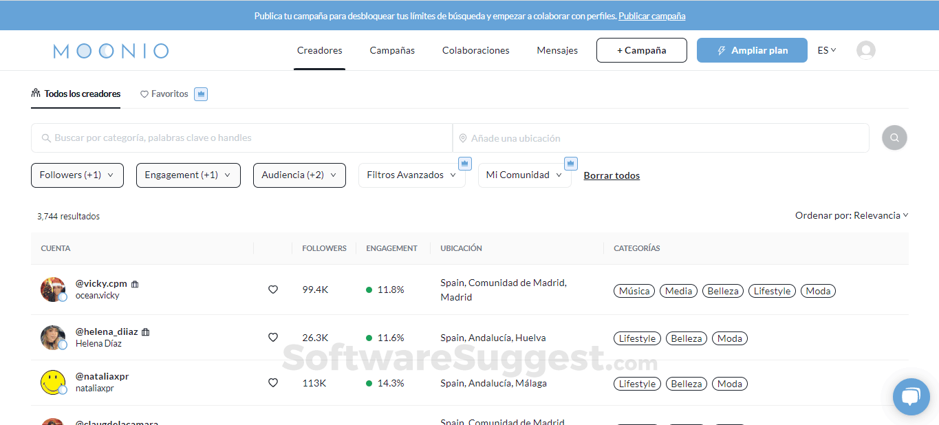Click the Publicar campaña link

[x=651, y=15]
